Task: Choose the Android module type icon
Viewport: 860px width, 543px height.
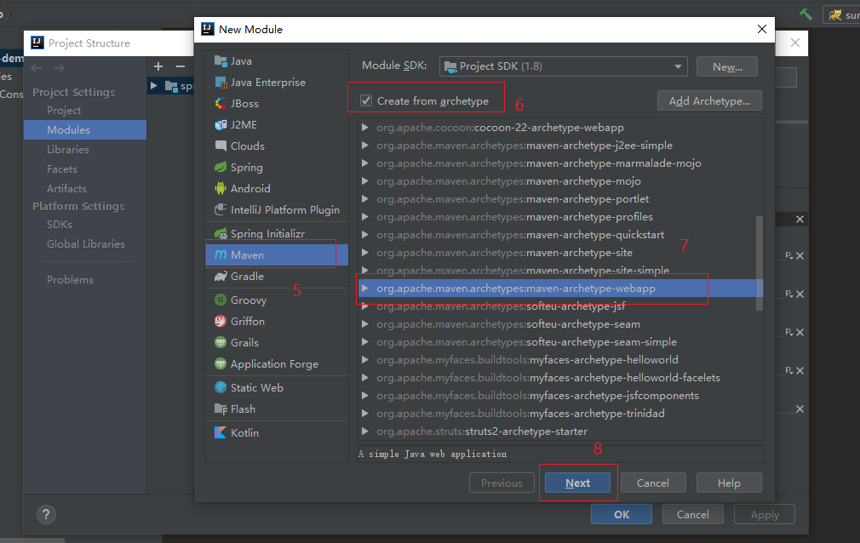Action: pos(221,189)
